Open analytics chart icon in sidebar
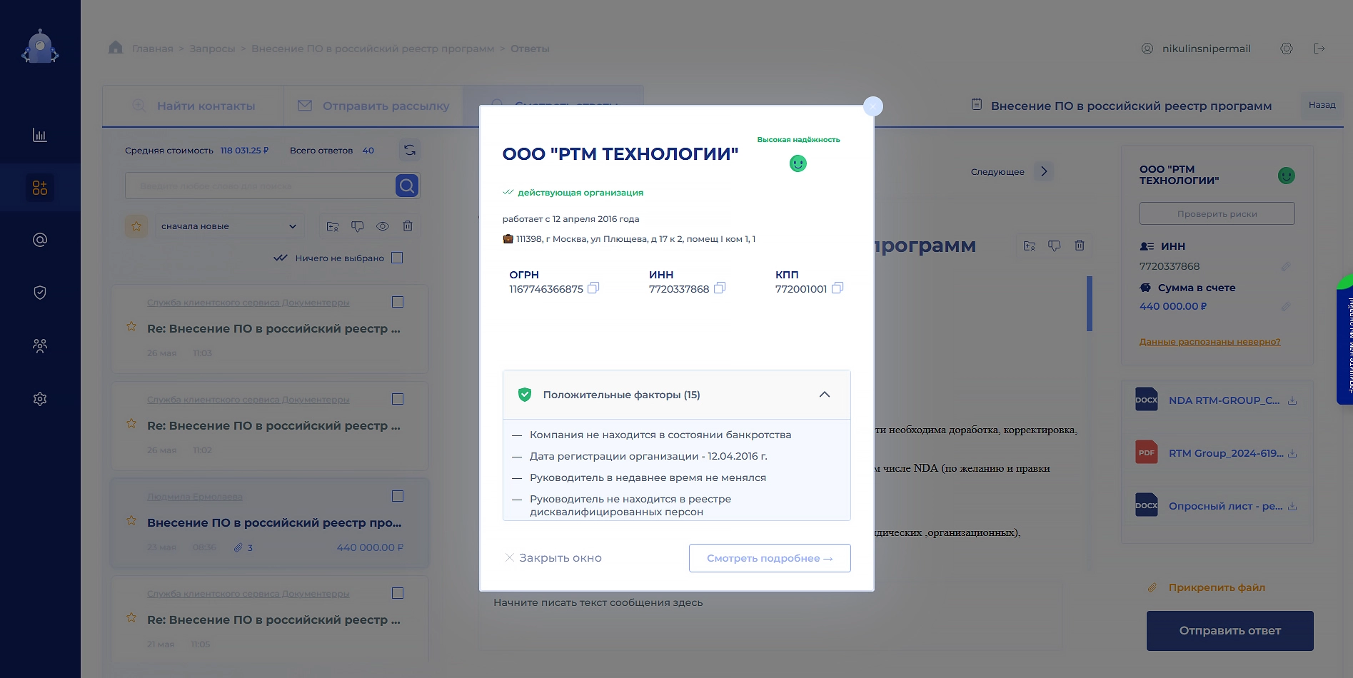Image resolution: width=1353 pixels, height=678 pixels. (40, 135)
